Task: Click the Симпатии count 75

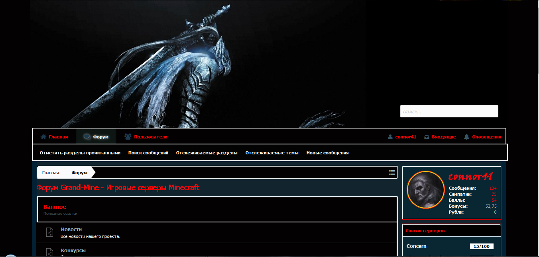Action: pyautogui.click(x=494, y=194)
